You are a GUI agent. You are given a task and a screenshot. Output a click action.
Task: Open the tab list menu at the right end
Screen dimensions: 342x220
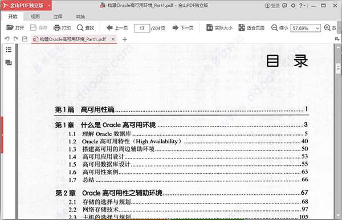[337, 39]
